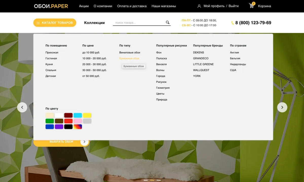The width and height of the screenshot is (304, 182).
Task: Click the yellow phone icon
Action: pyautogui.click(x=233, y=23)
